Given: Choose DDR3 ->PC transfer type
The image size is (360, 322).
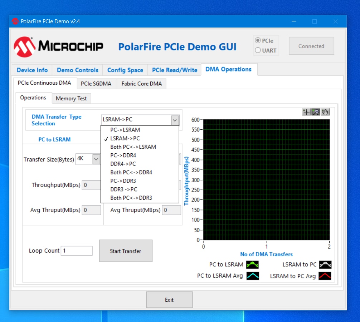Looking at the screenshot, I should (x=140, y=189).
